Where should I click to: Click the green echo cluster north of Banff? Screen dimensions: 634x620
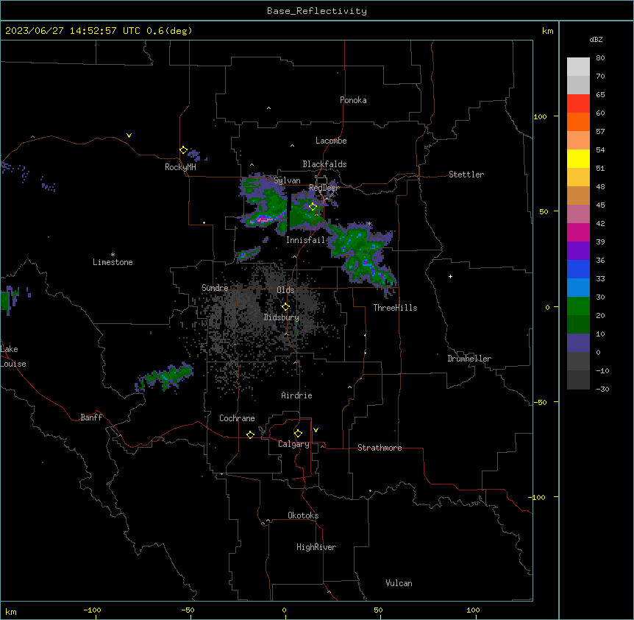pyautogui.click(x=165, y=377)
